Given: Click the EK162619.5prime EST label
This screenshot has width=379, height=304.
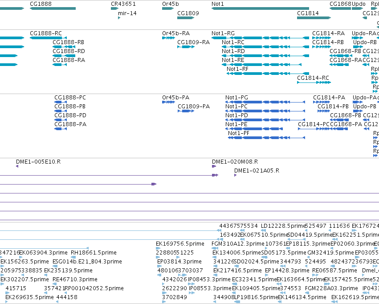Looking at the screenshot, I should pyautogui.click(x=355, y=297).
